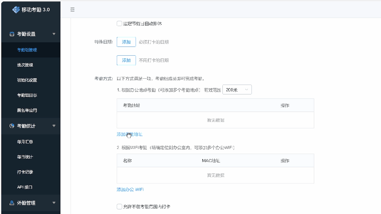The image size is (381, 214).
Task: Click the 移动考勤 3.0 logo icon
Action: tap(16, 10)
